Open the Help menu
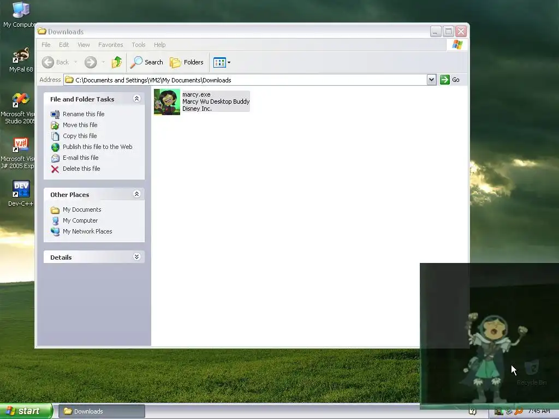 pyautogui.click(x=160, y=45)
